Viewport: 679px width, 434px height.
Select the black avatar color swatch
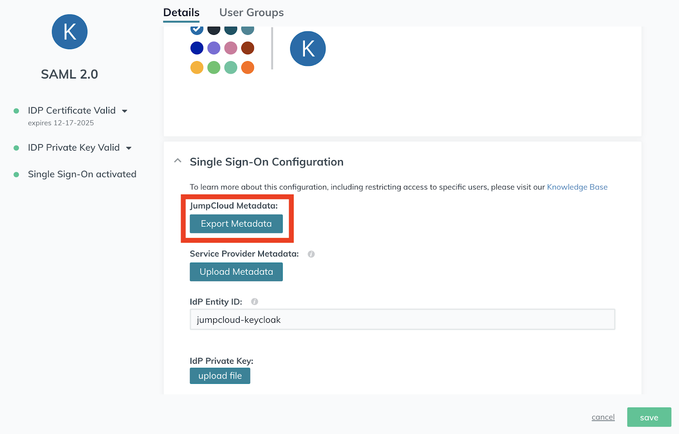click(x=214, y=28)
